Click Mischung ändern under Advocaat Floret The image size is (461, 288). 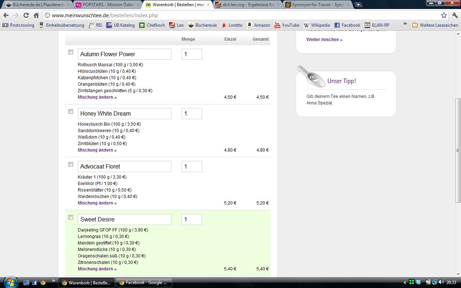pos(97,203)
